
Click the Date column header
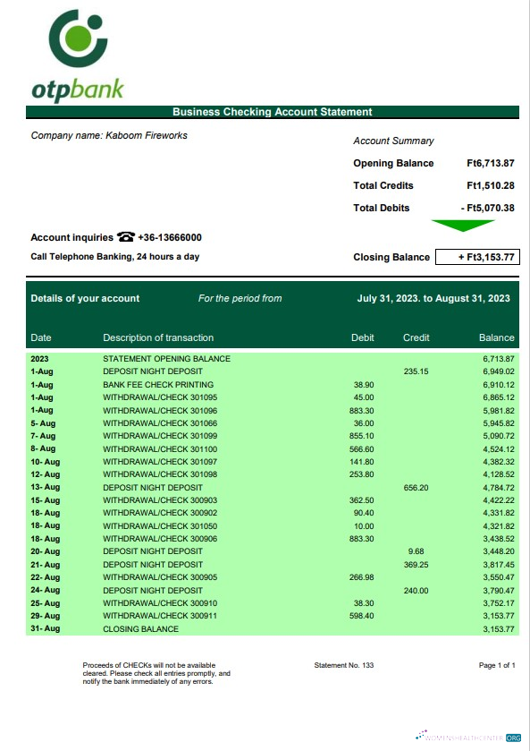click(40, 337)
